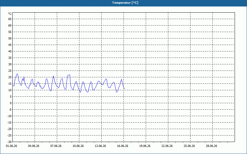The image size is (247, 154).
Task: Click the 22.06.26 date label
Action: [x=167, y=146]
